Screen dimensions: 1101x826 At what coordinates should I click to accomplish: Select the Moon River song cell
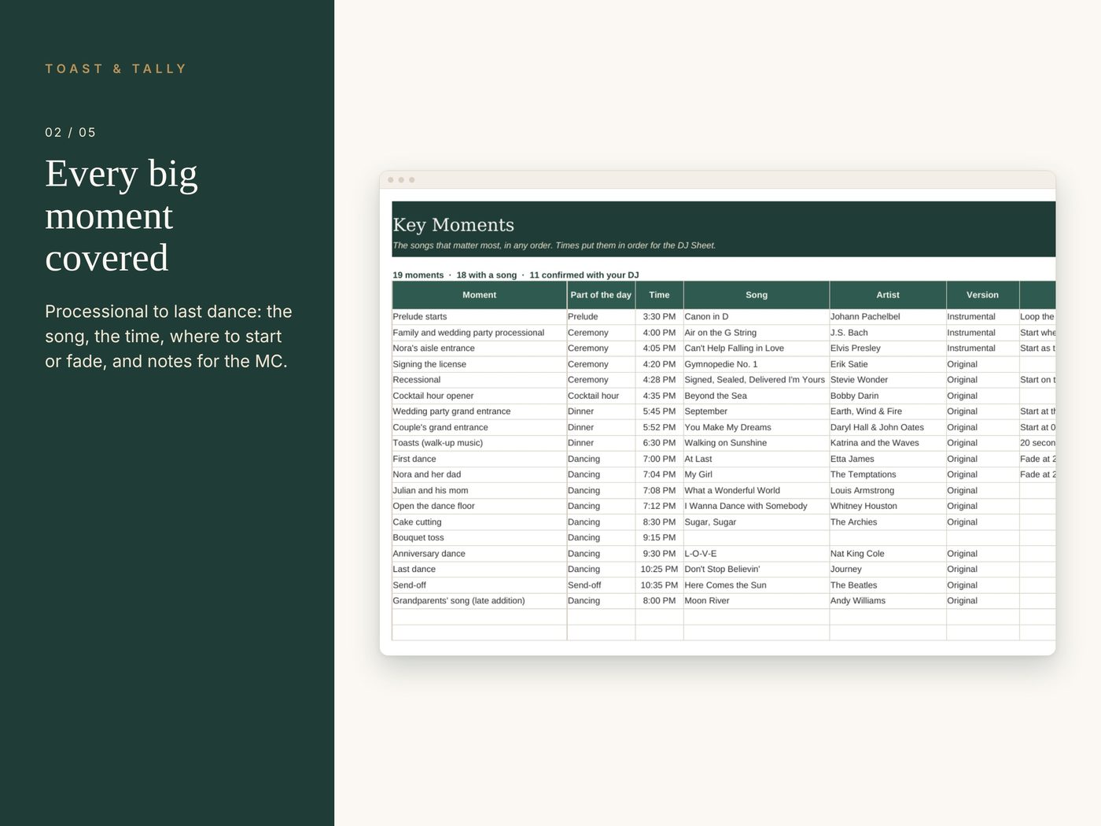pos(756,601)
